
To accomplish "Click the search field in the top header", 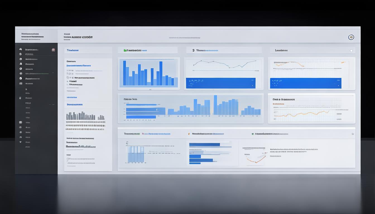I will tap(184, 38).
